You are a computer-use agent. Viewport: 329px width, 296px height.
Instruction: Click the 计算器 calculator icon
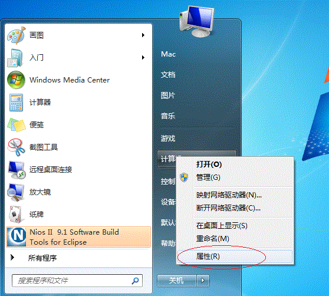click(16, 103)
